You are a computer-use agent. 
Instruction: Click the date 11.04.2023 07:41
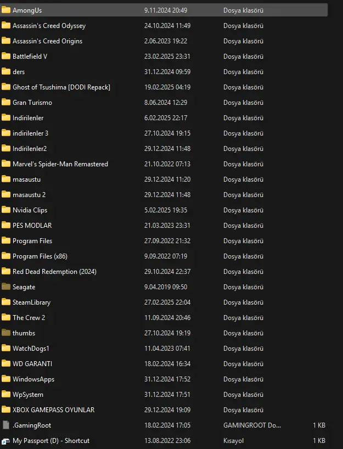pos(167,348)
